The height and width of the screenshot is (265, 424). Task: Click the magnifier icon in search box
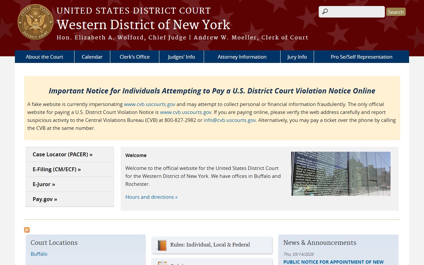[325, 12]
